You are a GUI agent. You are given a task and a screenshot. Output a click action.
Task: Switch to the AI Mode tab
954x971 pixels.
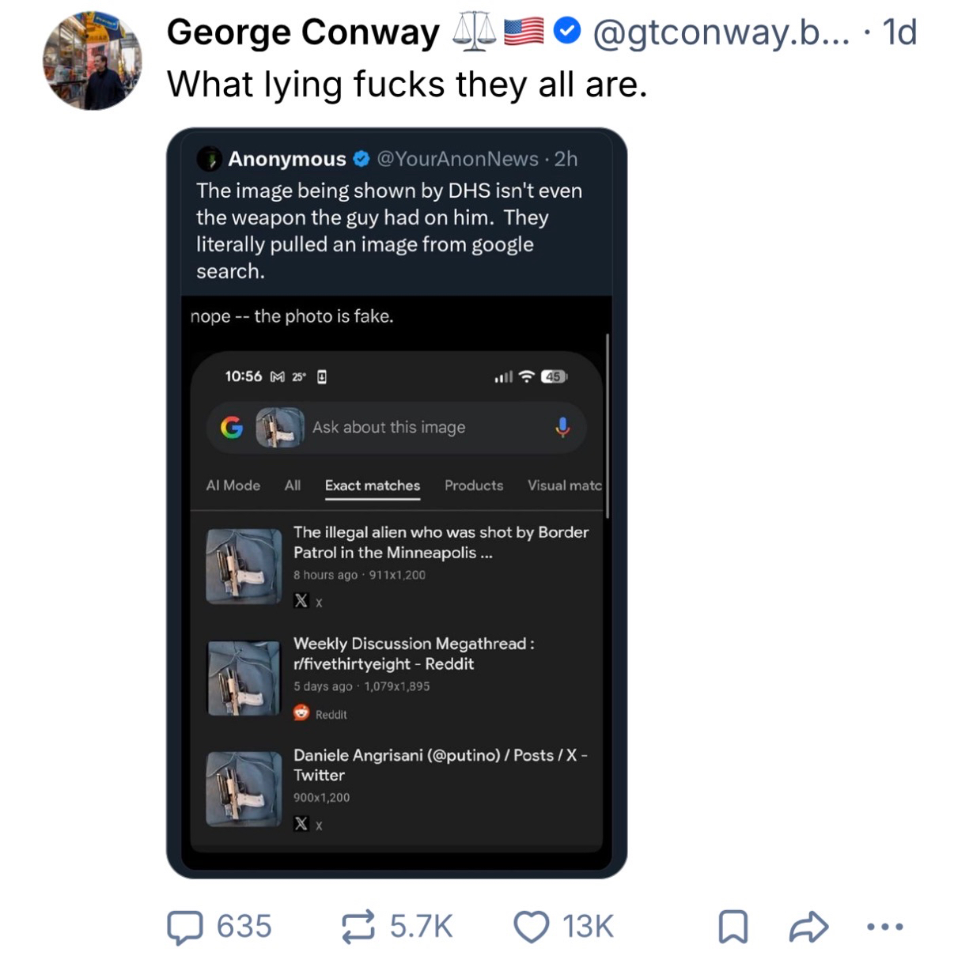click(233, 485)
